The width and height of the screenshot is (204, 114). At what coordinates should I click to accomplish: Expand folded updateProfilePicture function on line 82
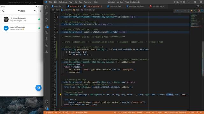click(58, 32)
